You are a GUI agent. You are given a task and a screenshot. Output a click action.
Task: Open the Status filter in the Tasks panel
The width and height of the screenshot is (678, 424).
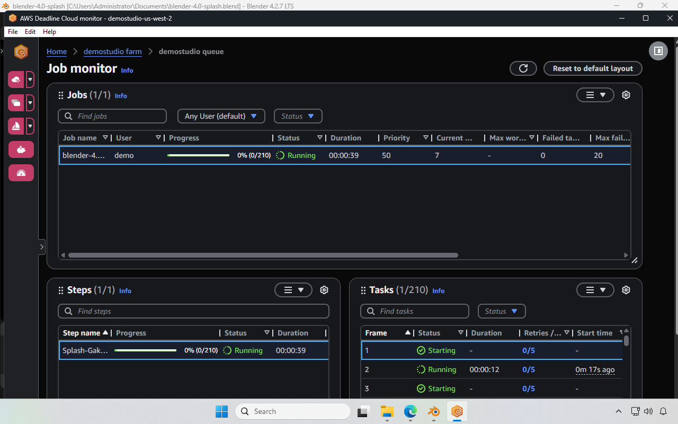(501, 311)
